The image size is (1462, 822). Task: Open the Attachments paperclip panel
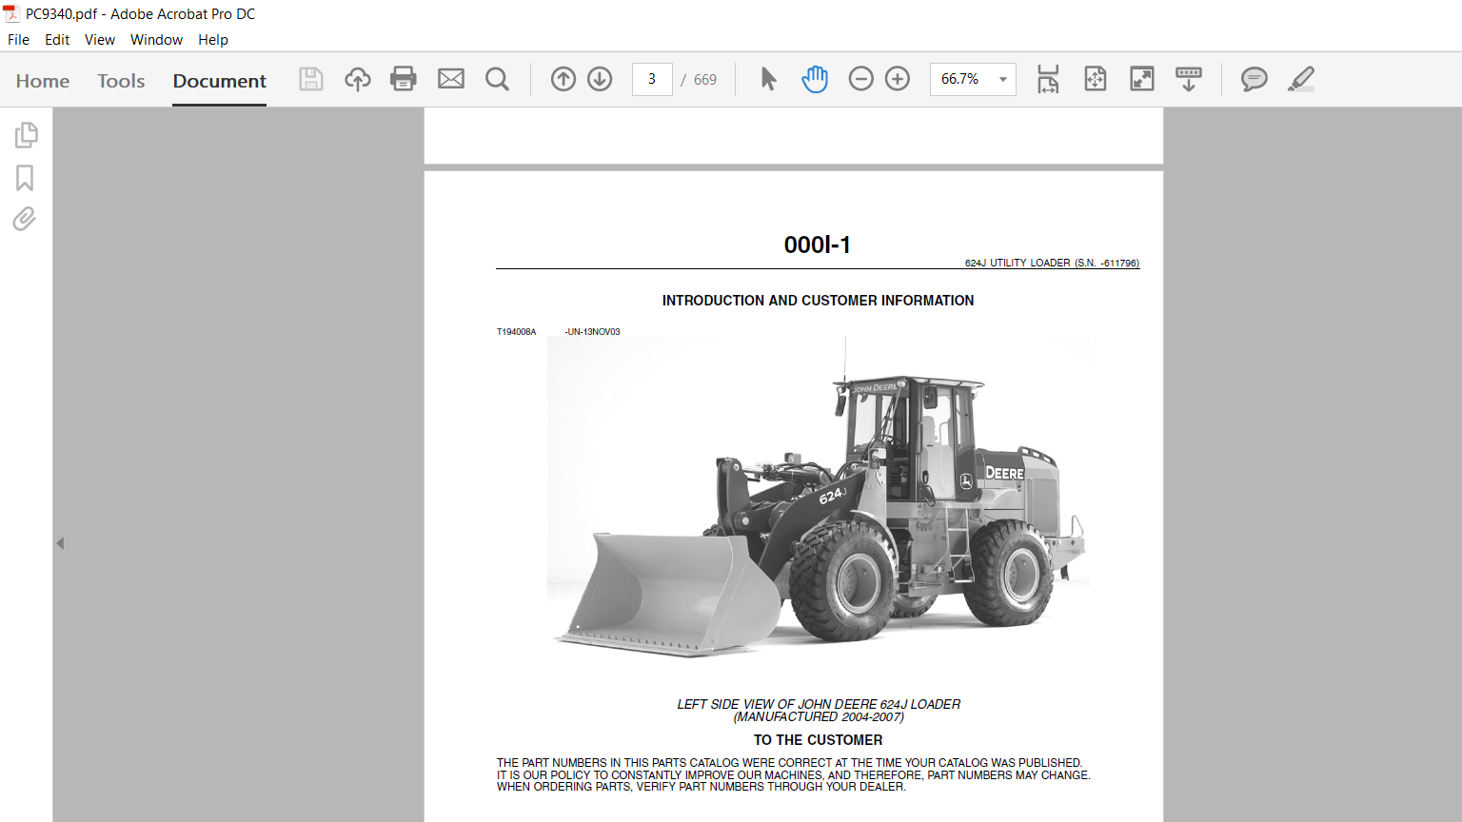25,220
